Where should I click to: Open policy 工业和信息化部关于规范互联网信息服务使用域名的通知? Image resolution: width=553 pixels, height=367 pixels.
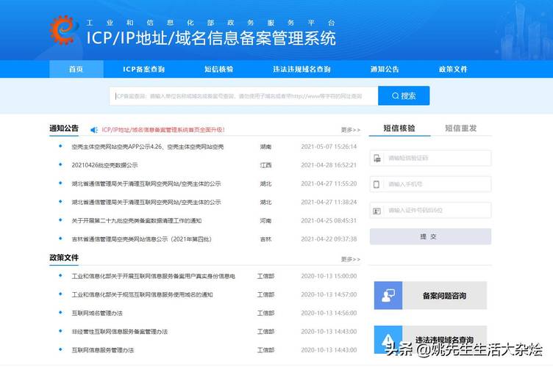(142, 294)
